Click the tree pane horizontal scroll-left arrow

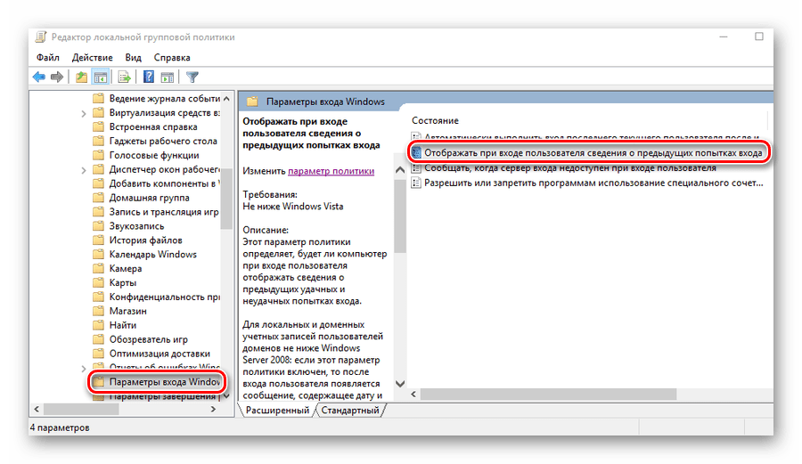(x=37, y=410)
